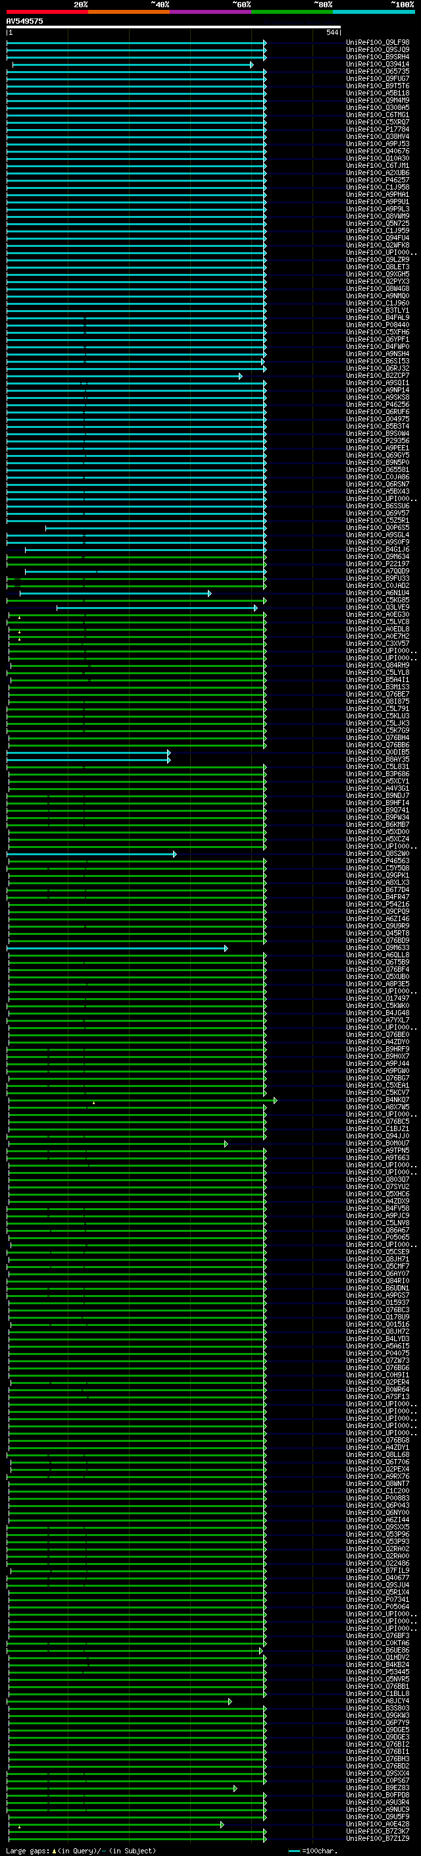Select the UniRef100_Q0P6S5 label

pos(377,528)
